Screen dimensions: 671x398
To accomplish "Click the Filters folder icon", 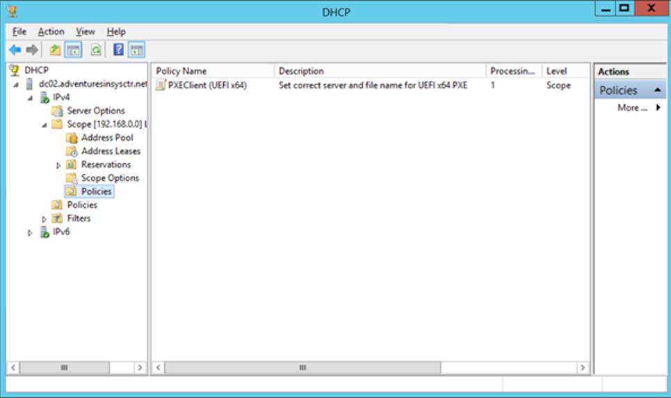I will click(57, 218).
